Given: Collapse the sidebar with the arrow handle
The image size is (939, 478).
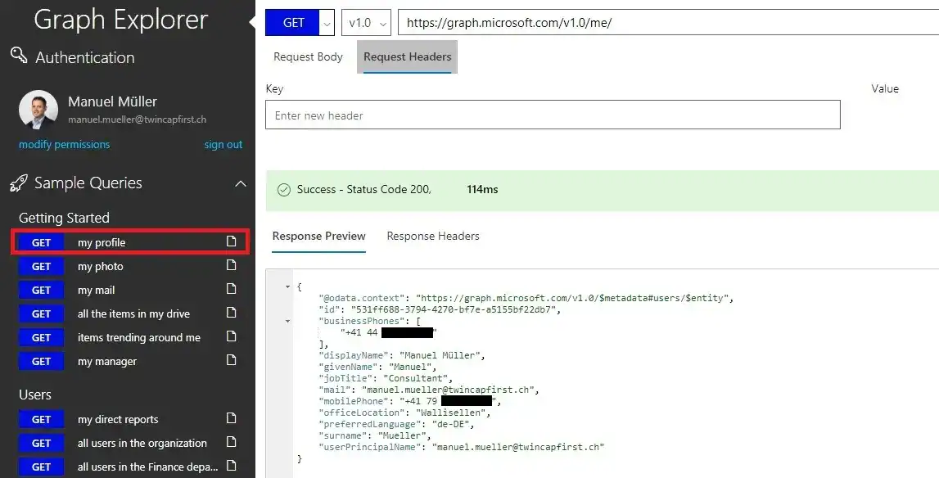Looking at the screenshot, I should tap(252, 22).
